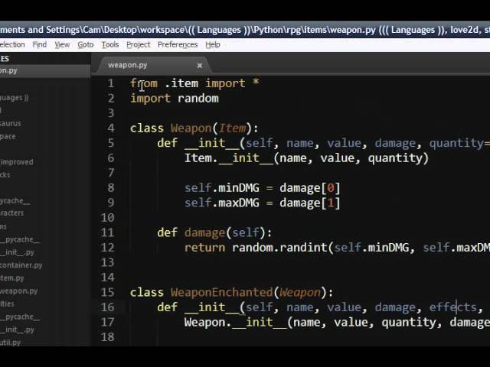Select the improved folder in sidebar
The height and width of the screenshot is (367, 490).
[x=17, y=162]
